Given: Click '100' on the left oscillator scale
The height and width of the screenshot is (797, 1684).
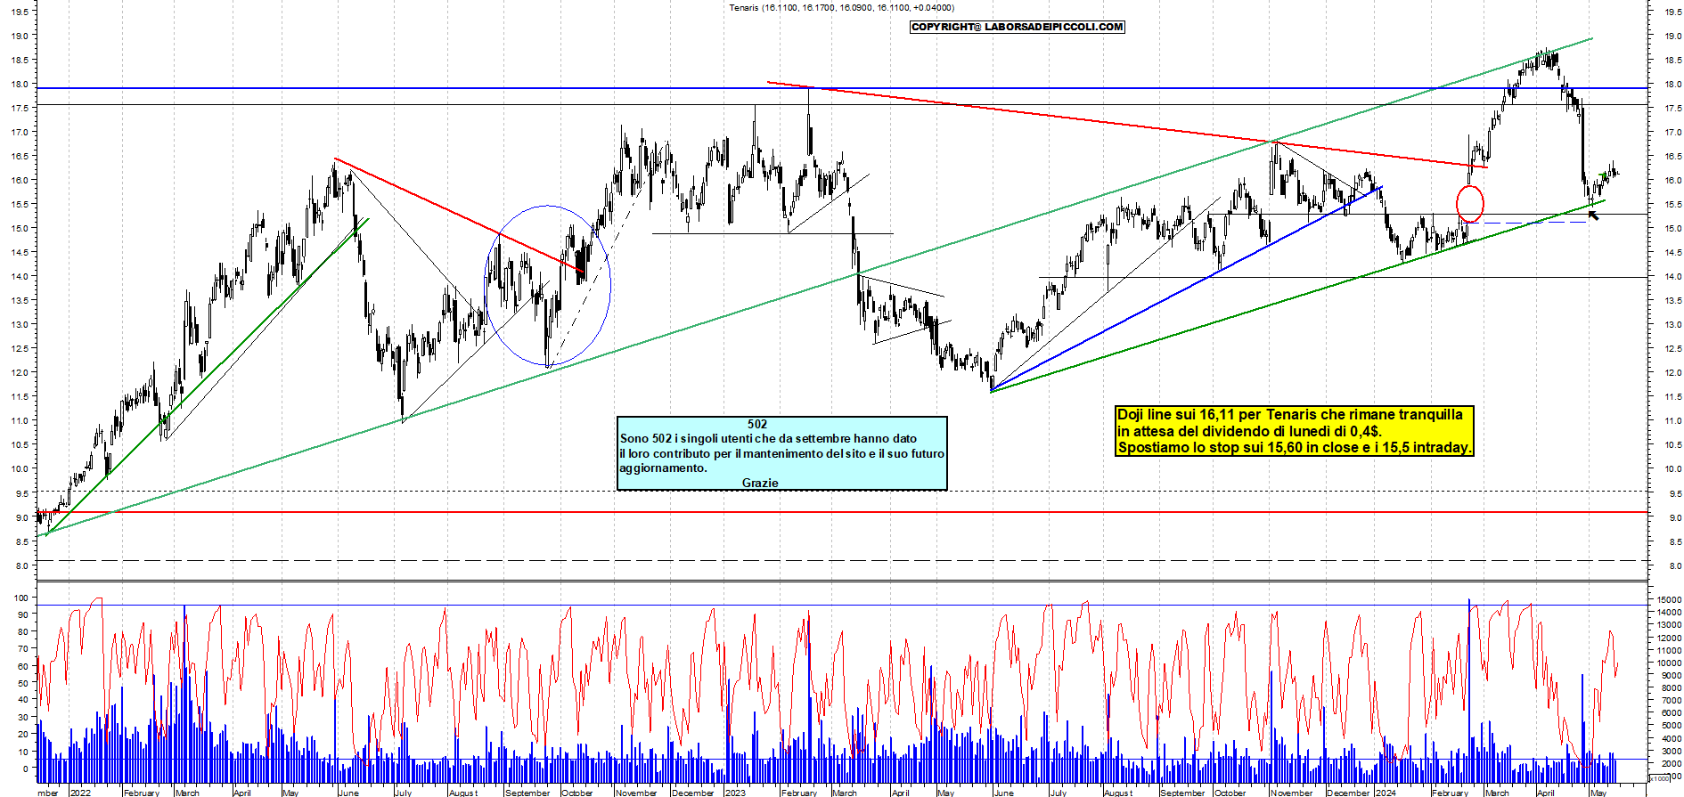Looking at the screenshot, I should [20, 598].
